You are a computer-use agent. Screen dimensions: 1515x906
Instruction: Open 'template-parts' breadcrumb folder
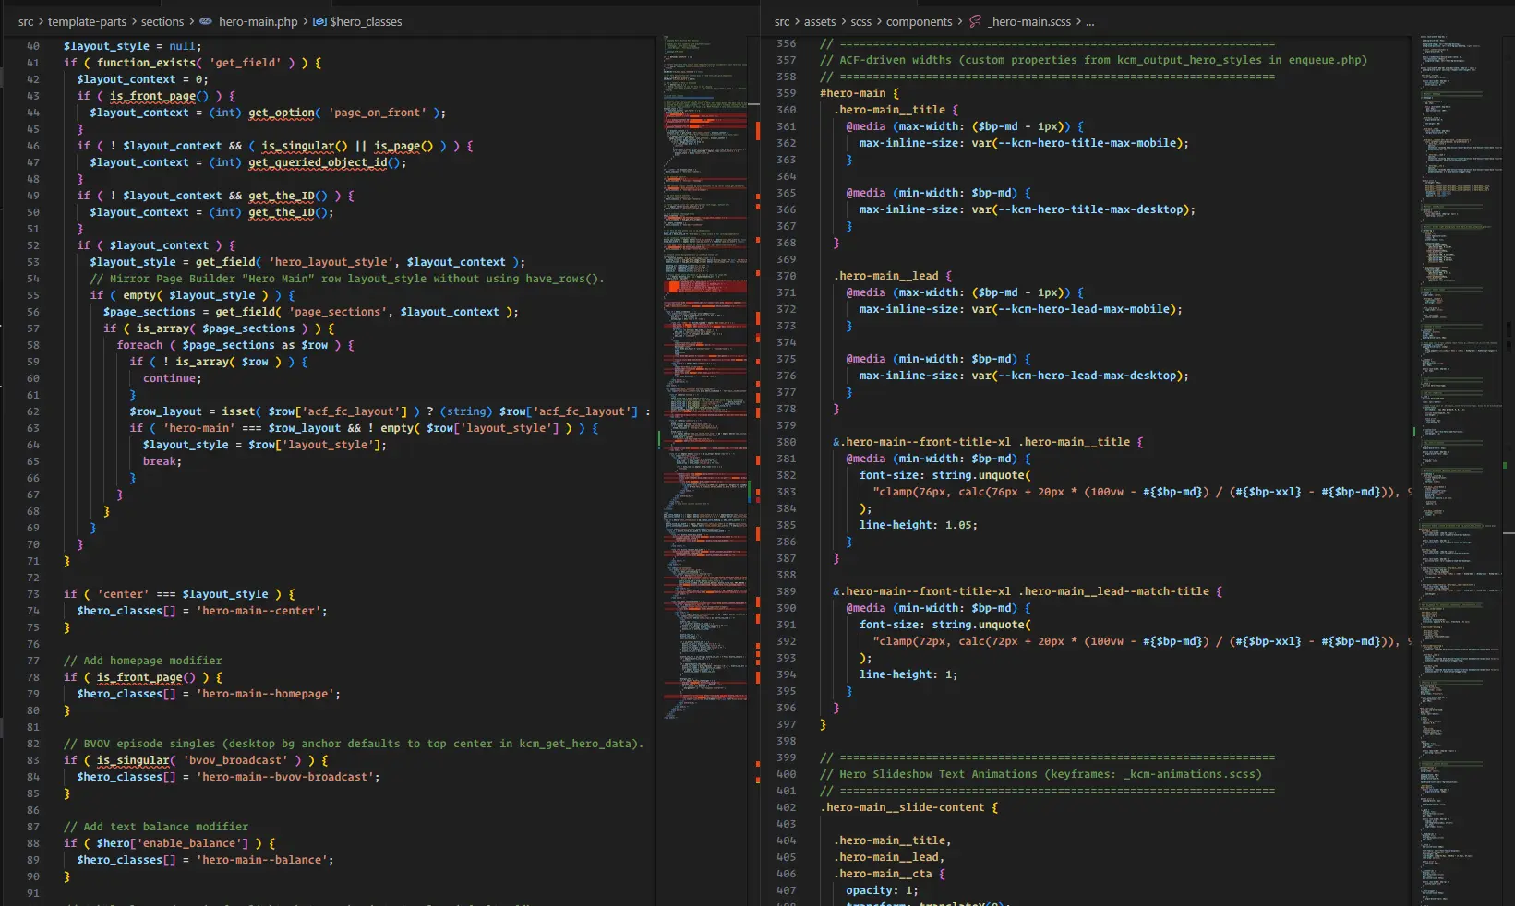click(88, 21)
